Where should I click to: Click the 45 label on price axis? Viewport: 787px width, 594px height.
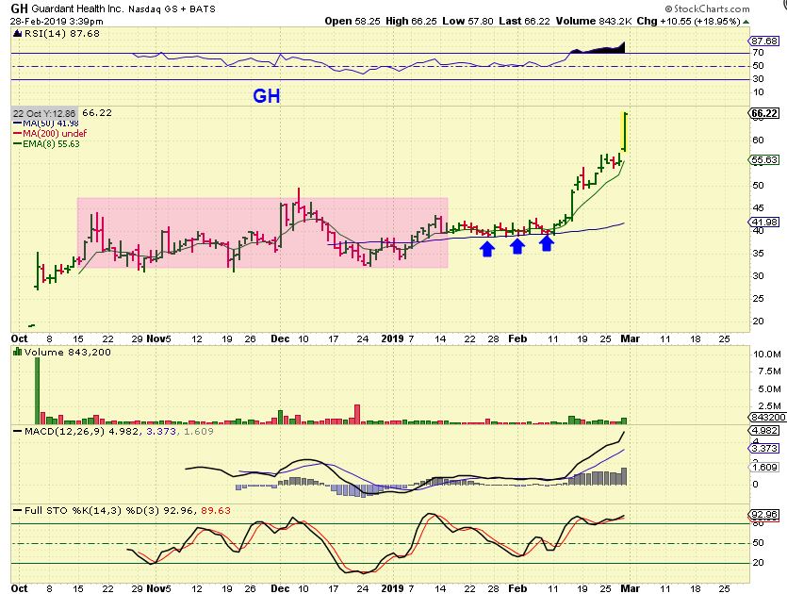[758, 208]
